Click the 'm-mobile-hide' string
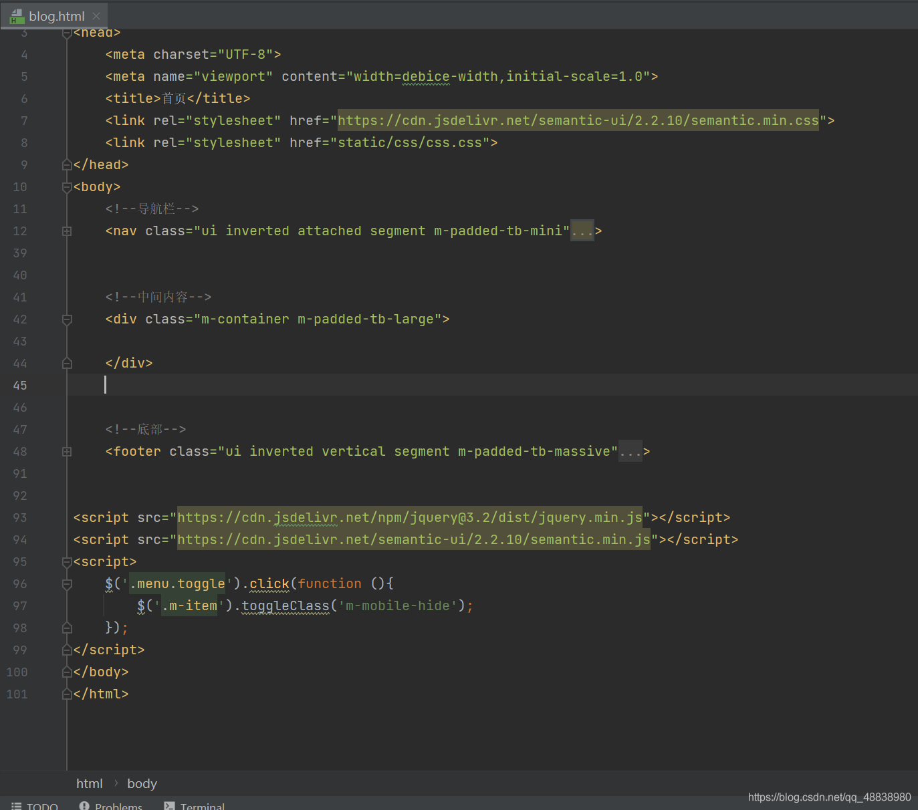This screenshot has height=810, width=918. tap(398, 605)
